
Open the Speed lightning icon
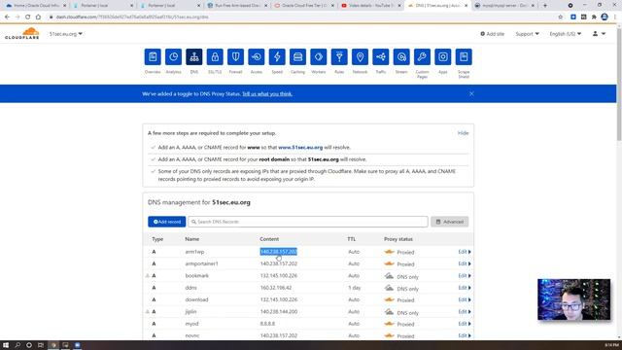point(277,57)
